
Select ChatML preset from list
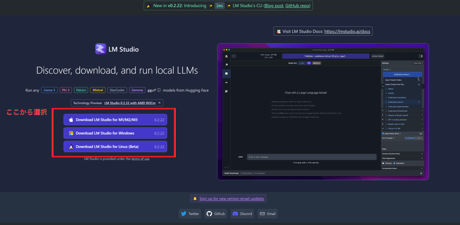[x=402, y=93]
